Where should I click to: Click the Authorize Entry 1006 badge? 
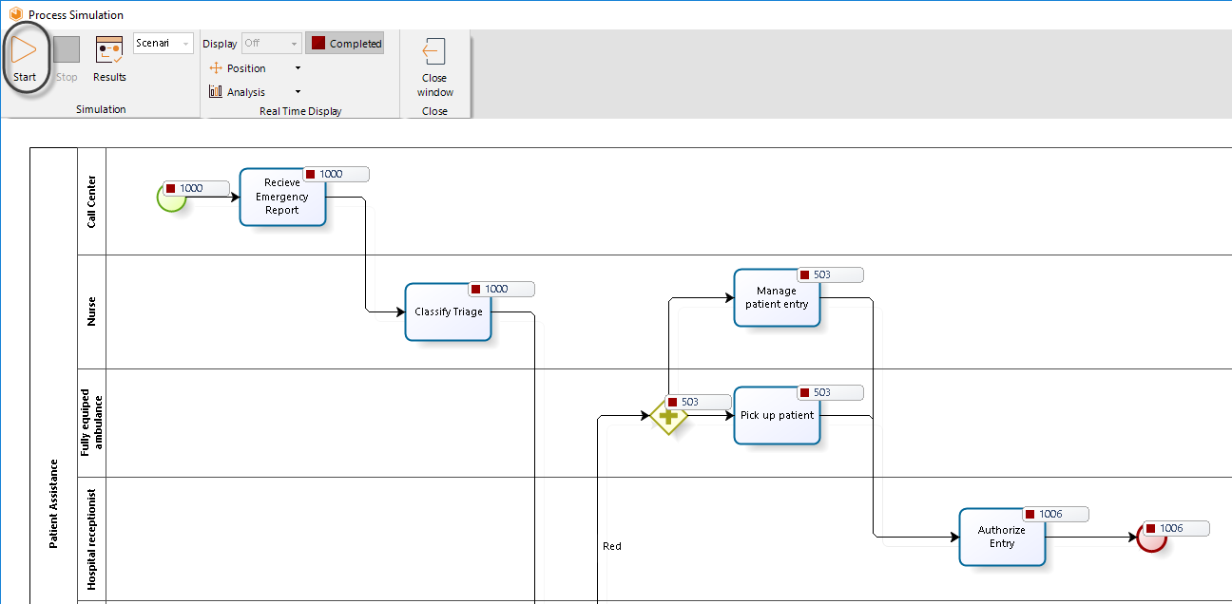click(x=1055, y=514)
